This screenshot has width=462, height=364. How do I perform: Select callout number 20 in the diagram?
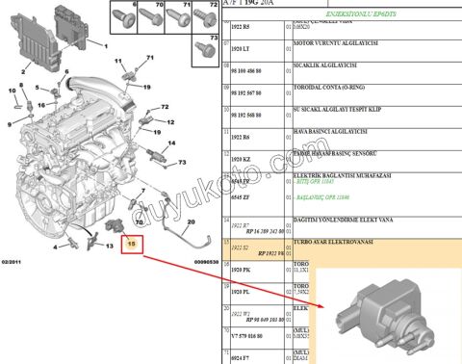[191, 221]
